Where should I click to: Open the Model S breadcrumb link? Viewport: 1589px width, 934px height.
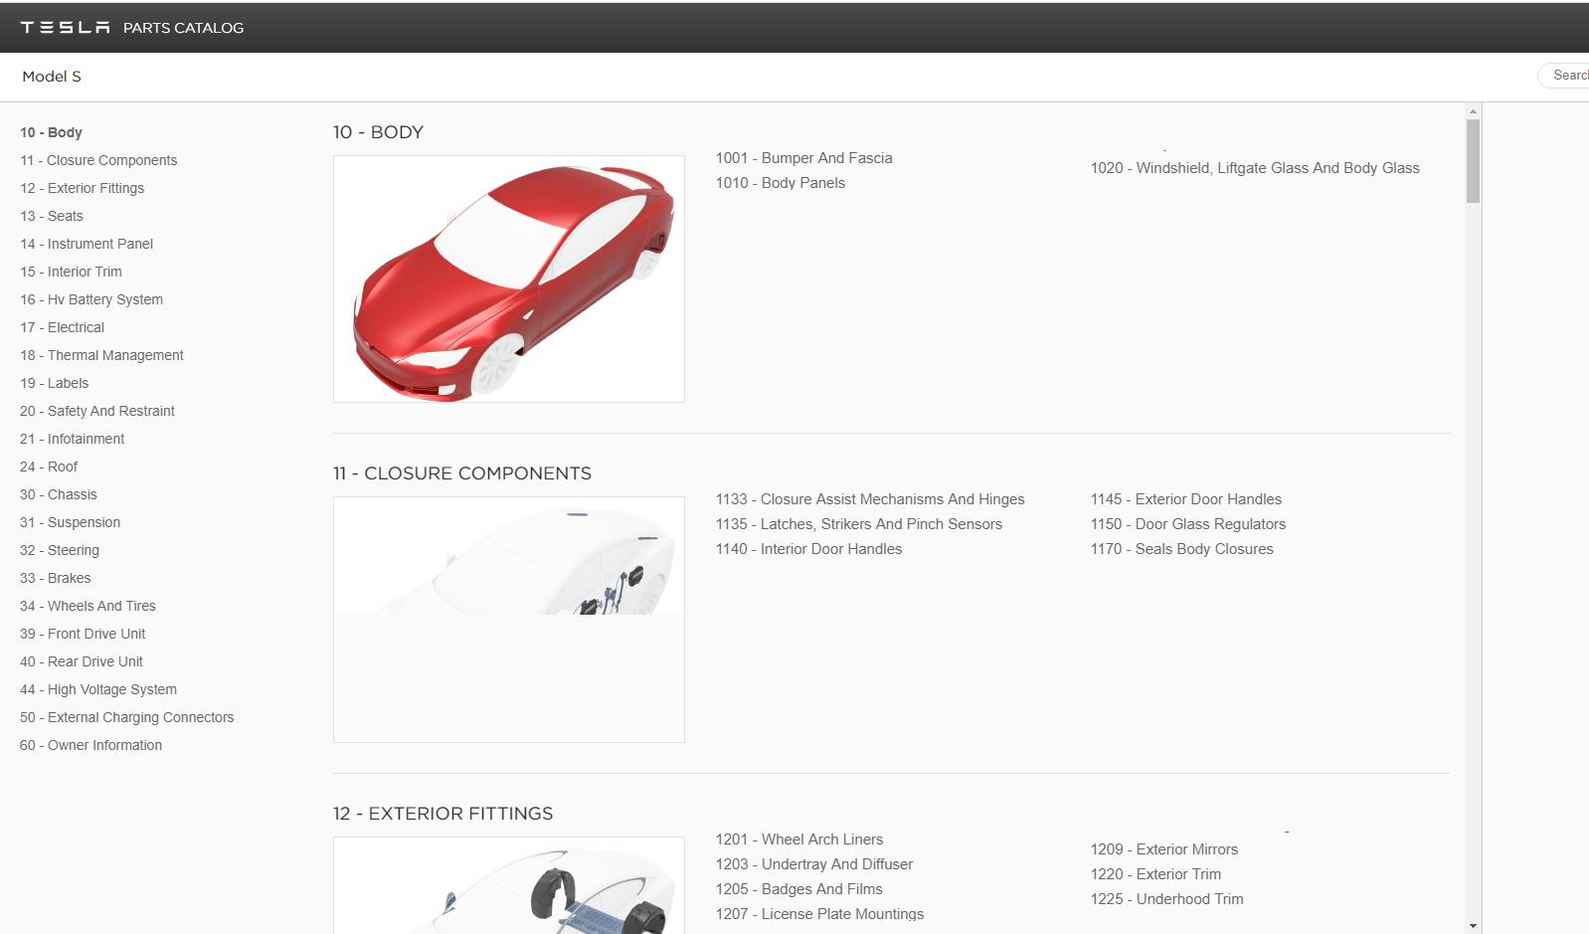click(x=52, y=77)
